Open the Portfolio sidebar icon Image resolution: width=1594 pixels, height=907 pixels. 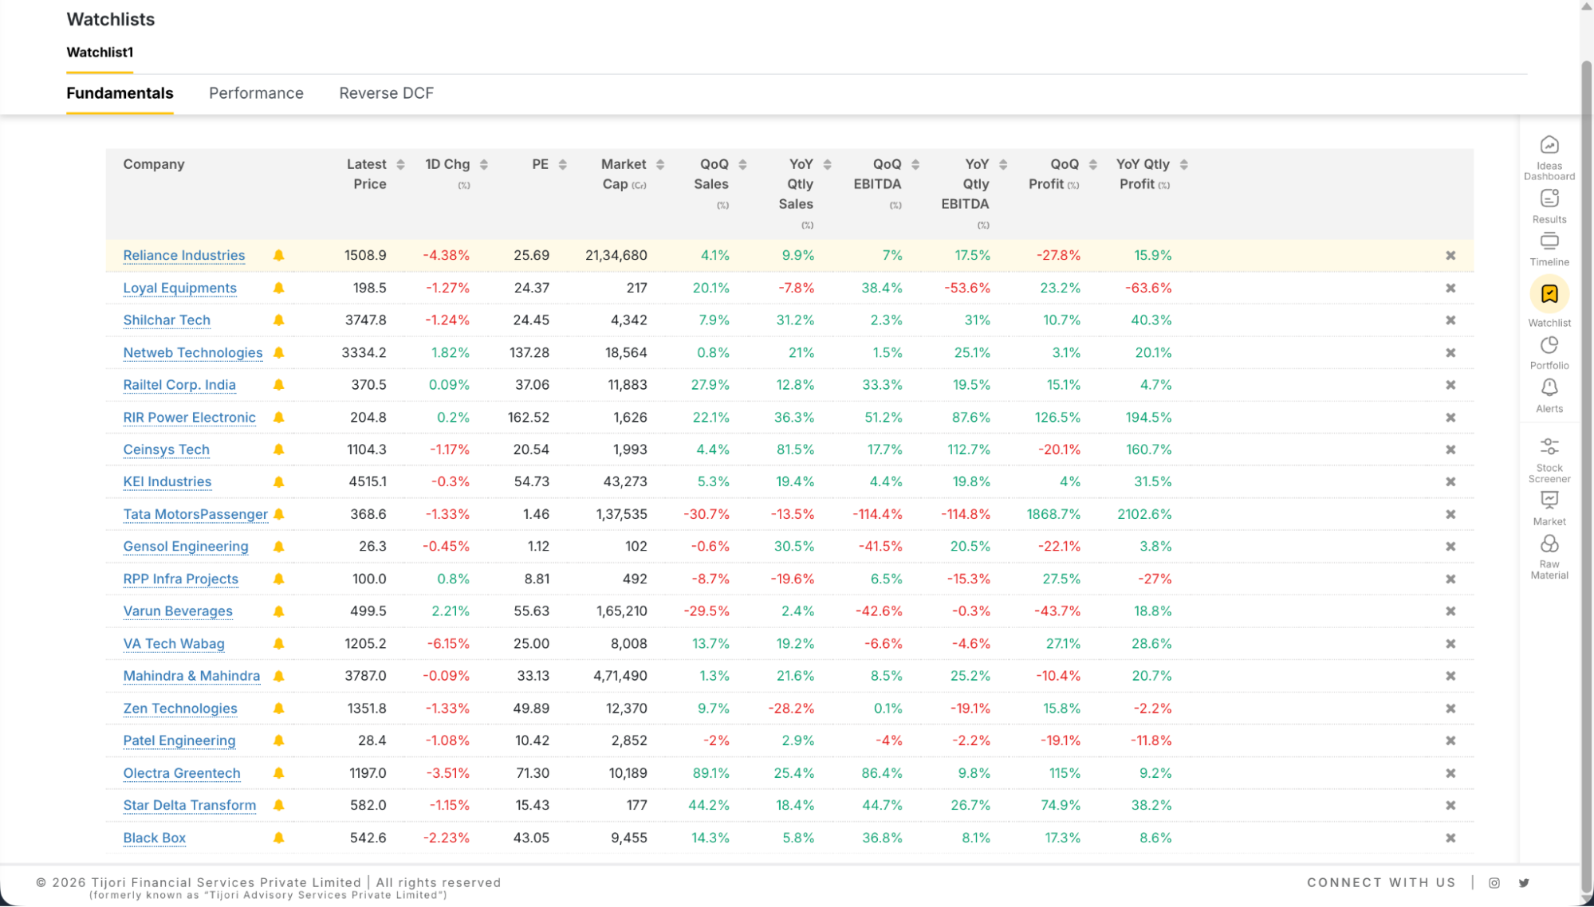tap(1549, 346)
